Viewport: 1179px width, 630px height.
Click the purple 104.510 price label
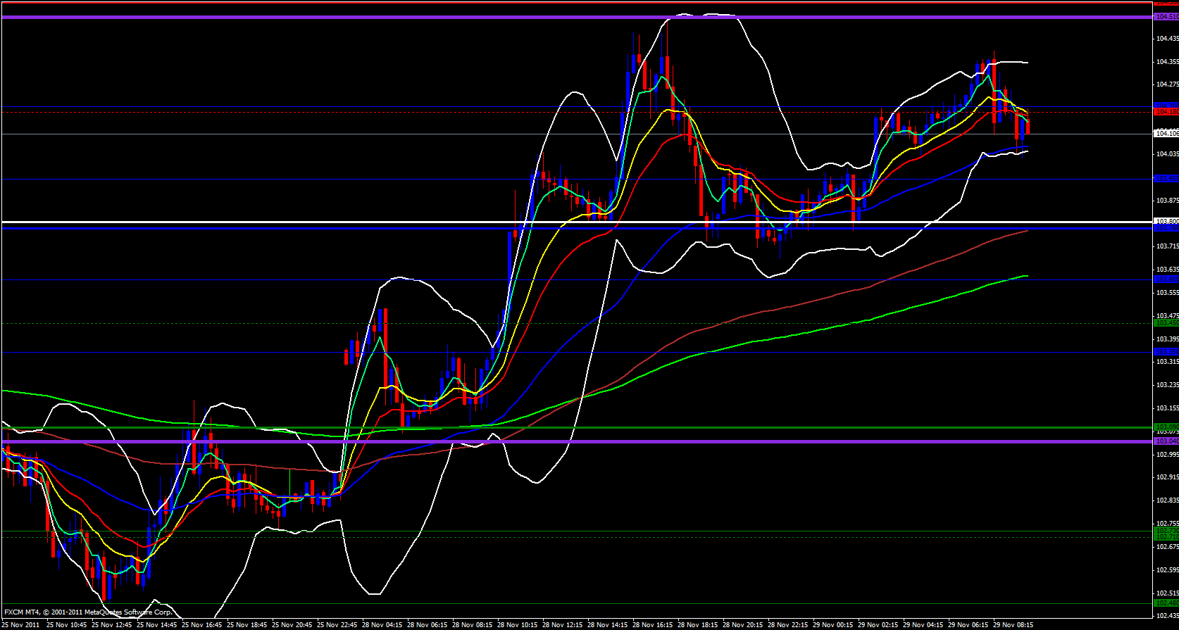click(1166, 16)
